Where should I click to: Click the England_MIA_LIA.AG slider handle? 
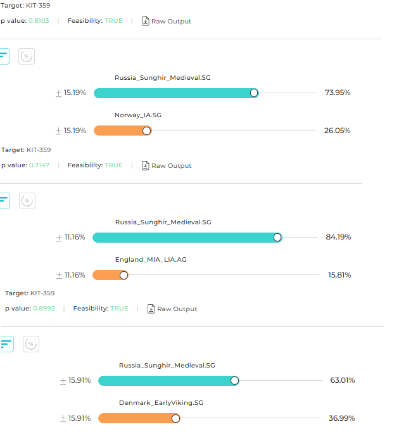click(x=123, y=275)
